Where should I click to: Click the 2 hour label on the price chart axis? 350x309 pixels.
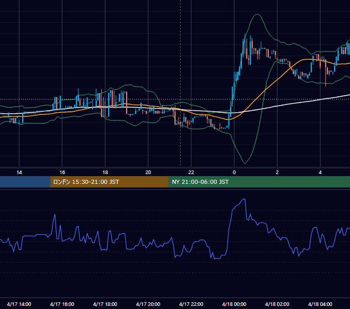pos(277,173)
